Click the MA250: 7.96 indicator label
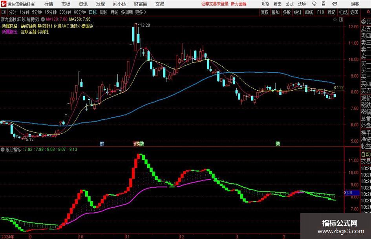 tap(80, 19)
